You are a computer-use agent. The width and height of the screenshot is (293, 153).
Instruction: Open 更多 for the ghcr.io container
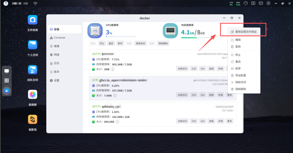point(230,95)
